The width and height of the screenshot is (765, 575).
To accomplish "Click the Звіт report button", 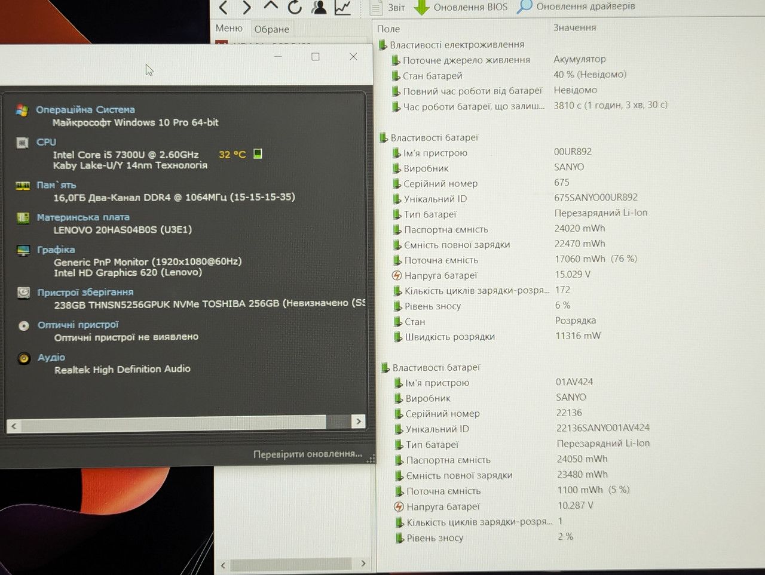I will coord(387,8).
